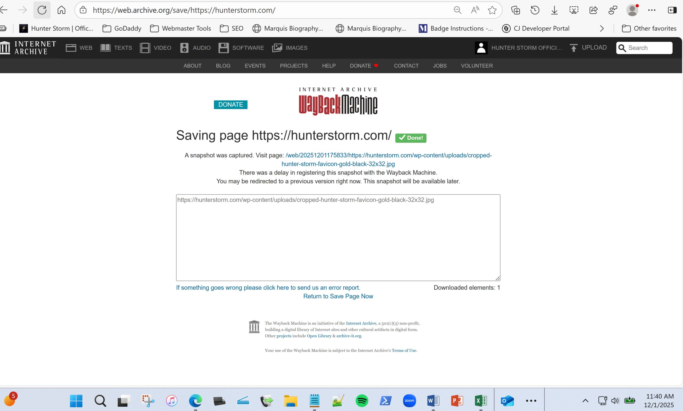Open Spotify from the taskbar
The width and height of the screenshot is (683, 411).
(x=362, y=401)
